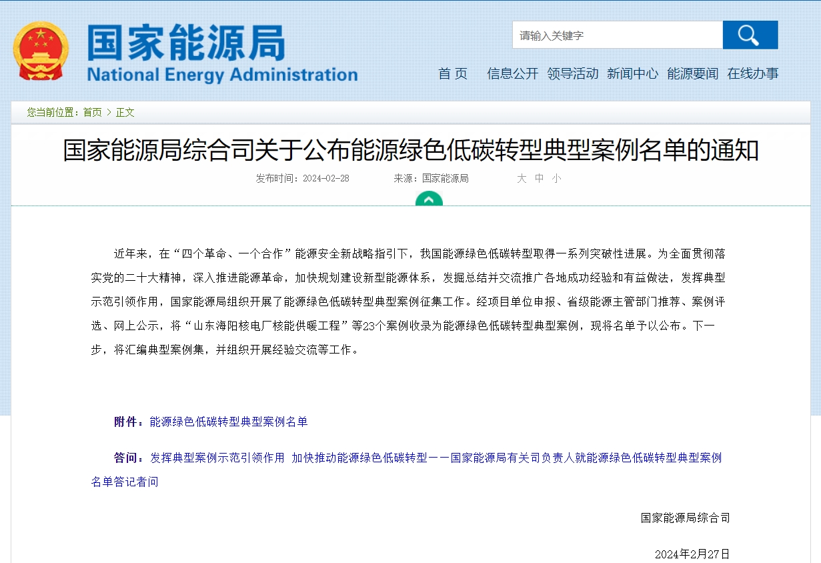Click the article headline title
Image resolution: width=821 pixels, height=563 pixels.
(x=411, y=151)
